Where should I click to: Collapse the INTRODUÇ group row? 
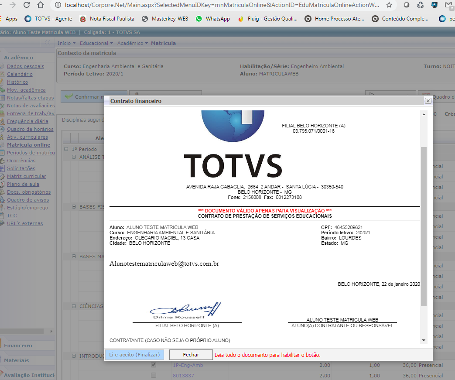(74, 356)
